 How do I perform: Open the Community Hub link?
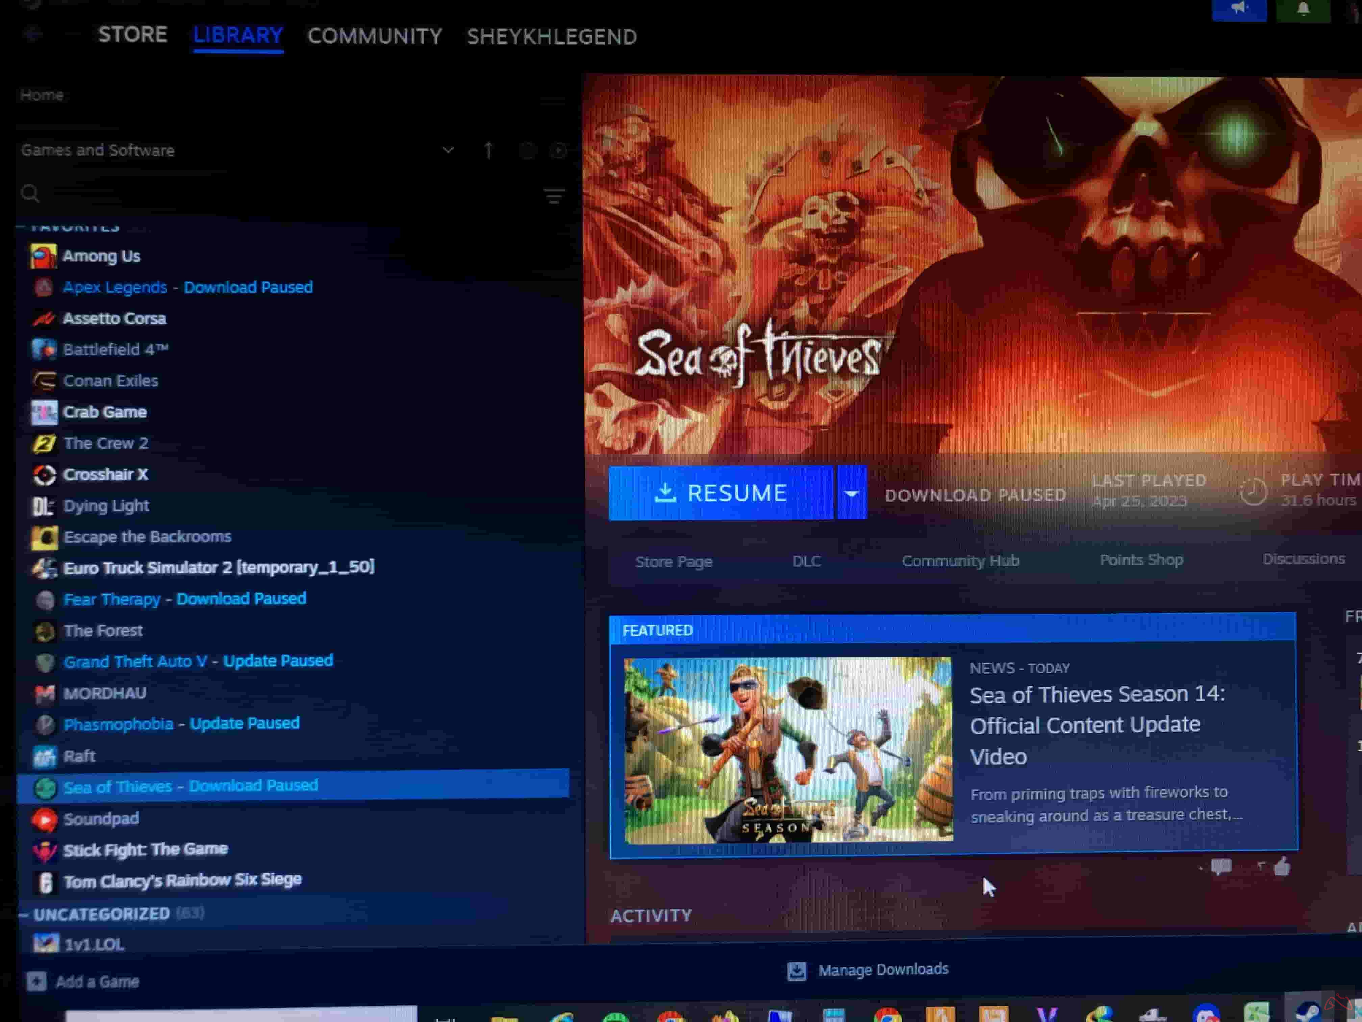[960, 561]
